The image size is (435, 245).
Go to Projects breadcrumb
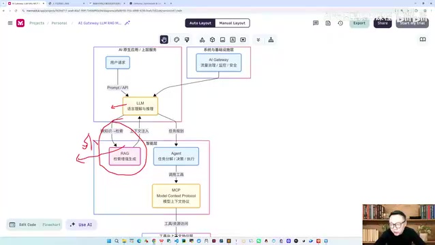pyautogui.click(x=37, y=23)
